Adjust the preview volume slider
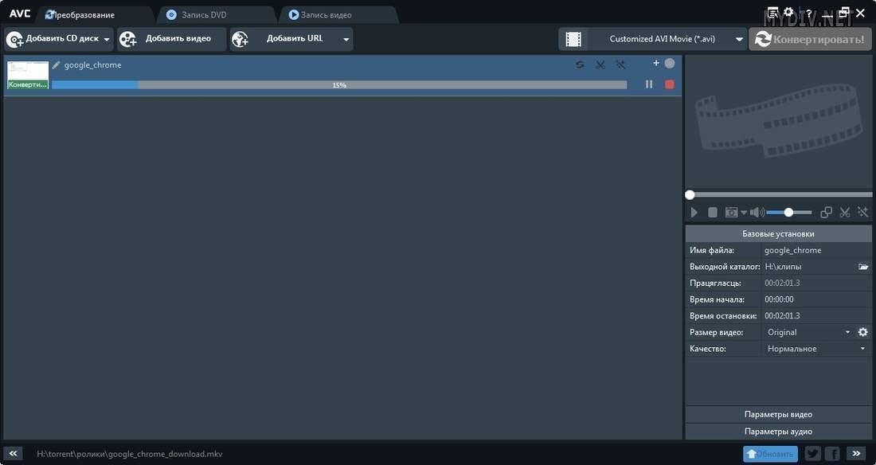The width and height of the screenshot is (876, 465). 789,213
